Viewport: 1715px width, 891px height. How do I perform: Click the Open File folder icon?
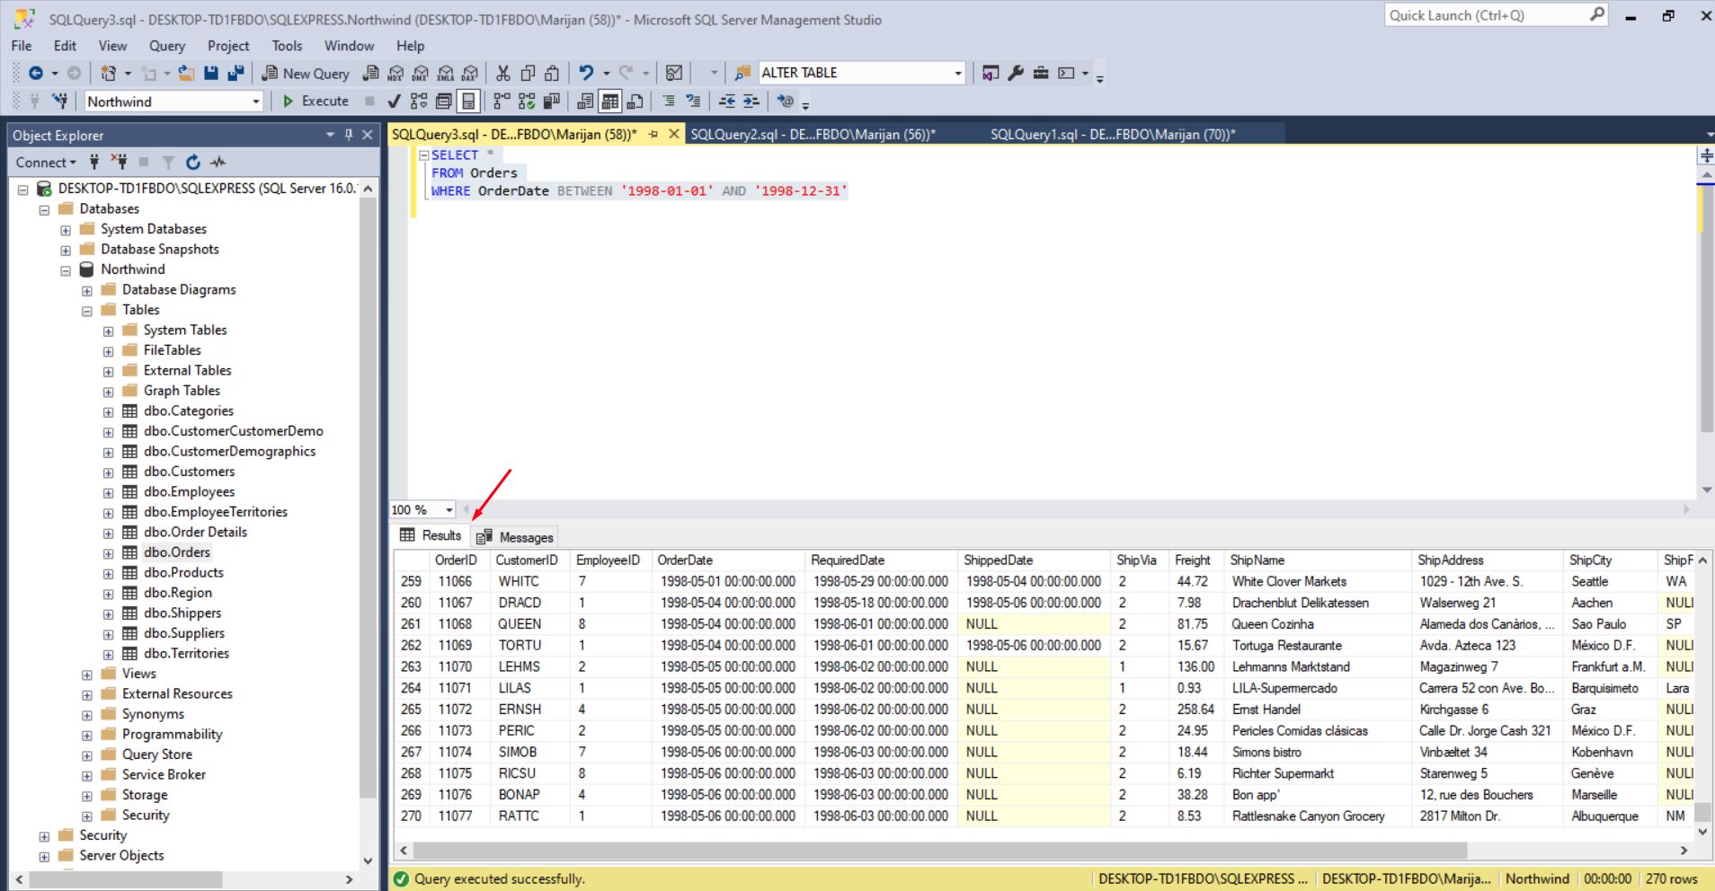186,73
